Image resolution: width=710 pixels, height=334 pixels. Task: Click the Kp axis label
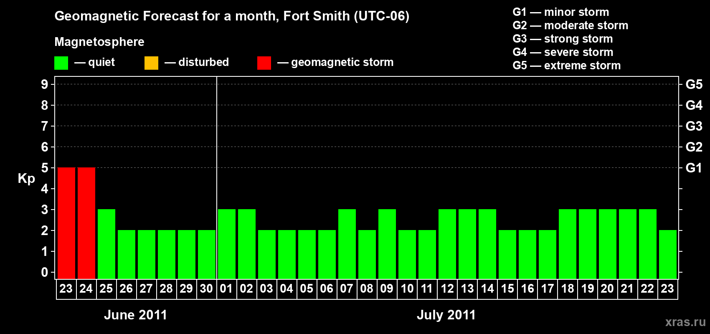pyautogui.click(x=26, y=179)
